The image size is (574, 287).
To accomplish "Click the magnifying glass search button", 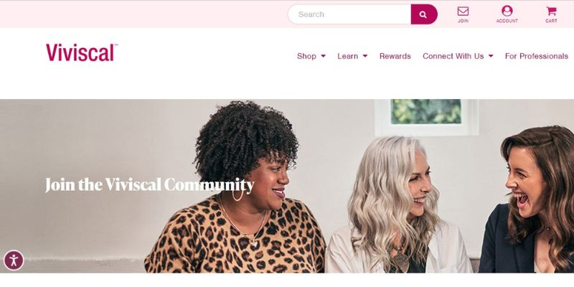I will pyautogui.click(x=424, y=14).
